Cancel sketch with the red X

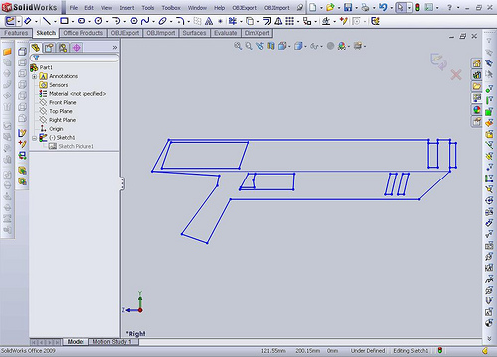pyautogui.click(x=456, y=75)
